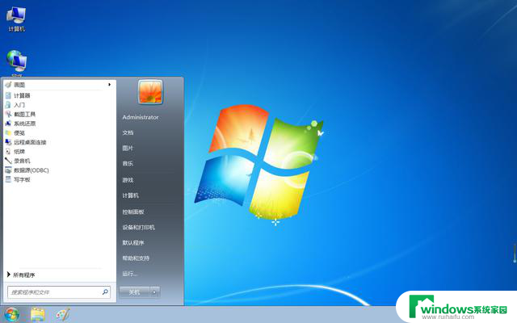Open 录音机 (Sound Recorder)
The width and height of the screenshot is (517, 323).
[57, 161]
